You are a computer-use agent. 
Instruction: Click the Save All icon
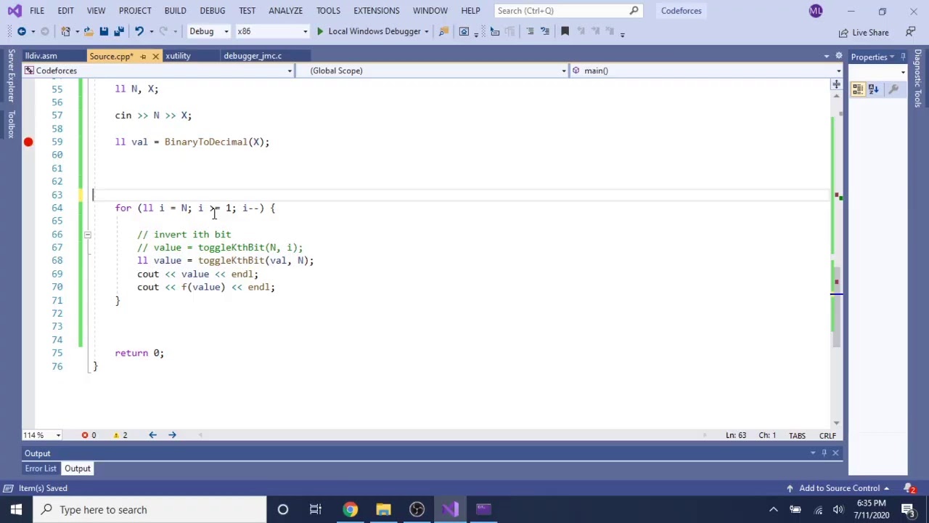pyautogui.click(x=119, y=31)
